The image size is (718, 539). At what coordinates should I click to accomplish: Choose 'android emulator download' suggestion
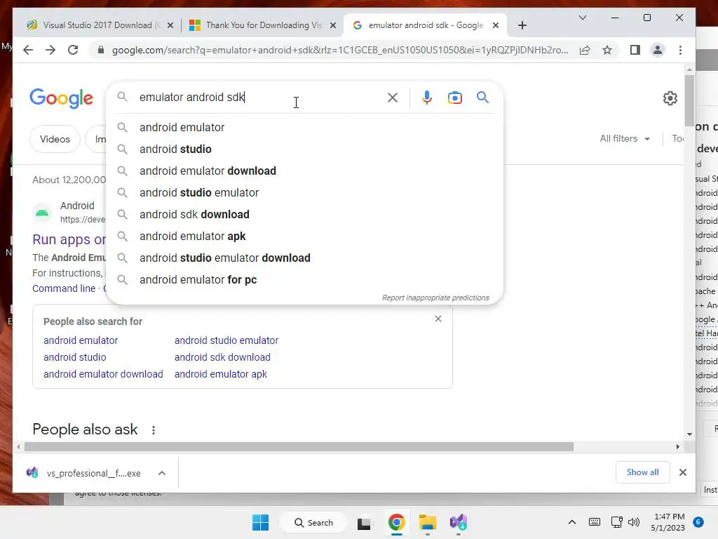pyautogui.click(x=304, y=171)
